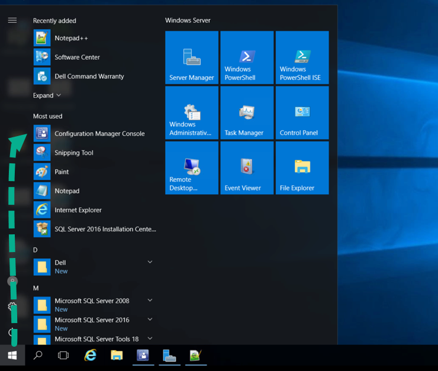Open Notepad++ from Recently added
Image resolution: width=438 pixels, height=371 pixels.
pos(95,38)
